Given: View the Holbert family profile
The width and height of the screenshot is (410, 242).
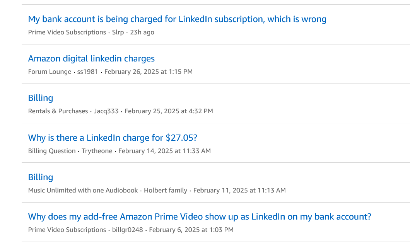Looking at the screenshot, I should click(x=166, y=190).
